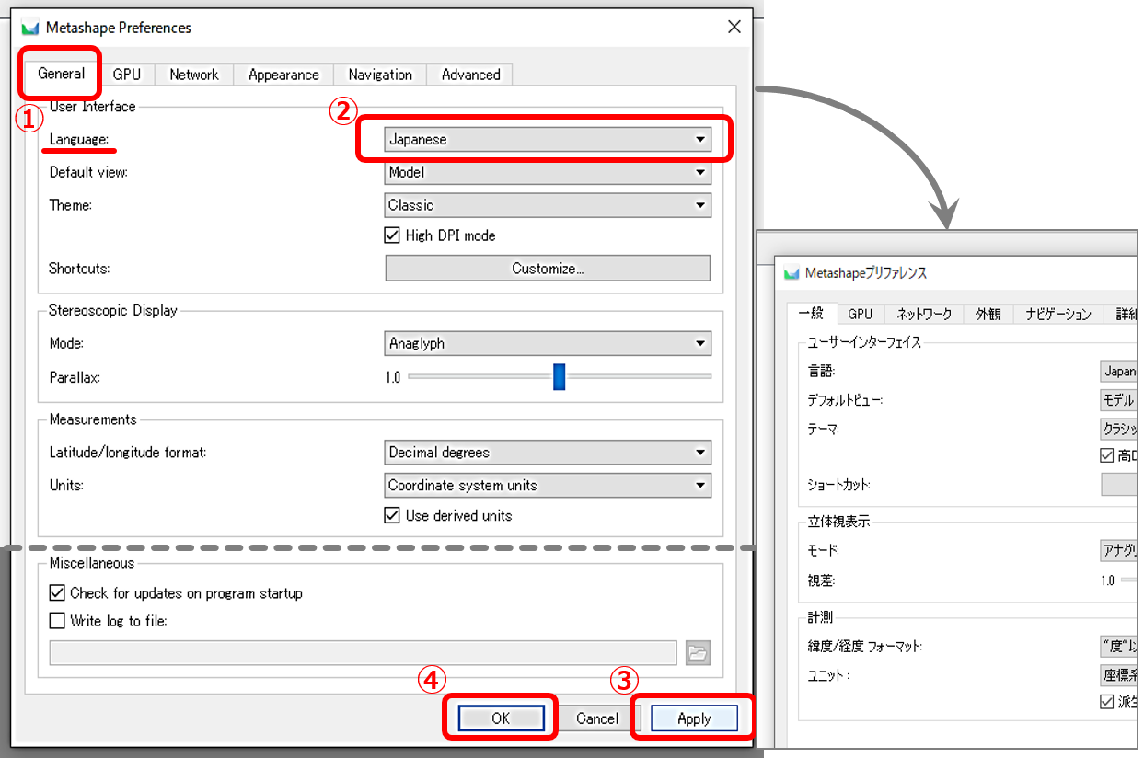
Task: Open the Stereoscopic Mode dropdown showing Anaglyph
Action: click(548, 343)
